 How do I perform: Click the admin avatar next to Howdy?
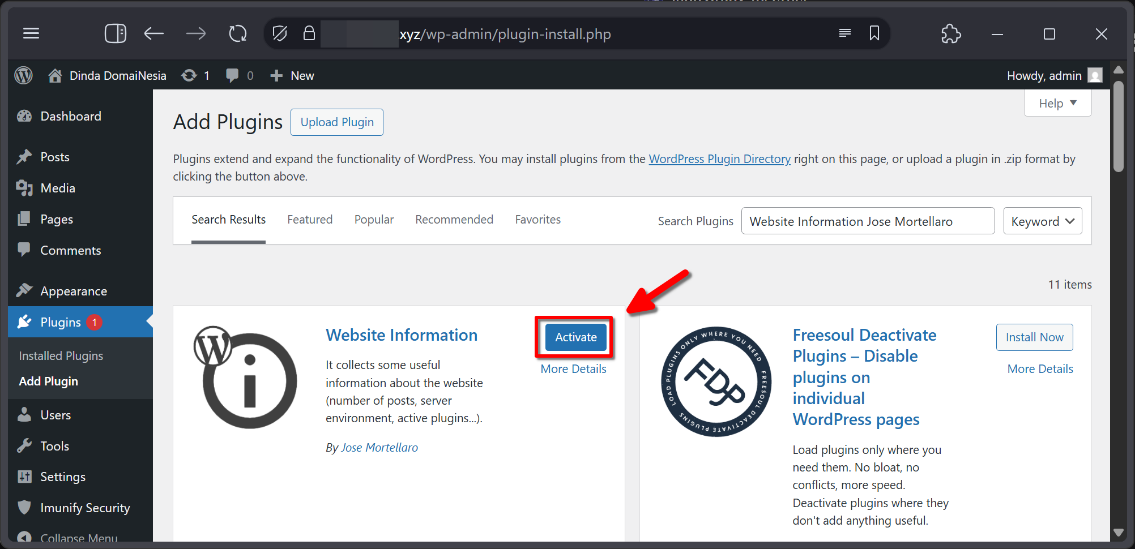point(1095,75)
